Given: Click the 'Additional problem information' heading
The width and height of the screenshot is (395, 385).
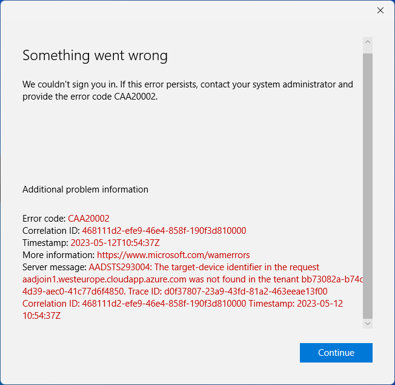Looking at the screenshot, I should click(85, 189).
